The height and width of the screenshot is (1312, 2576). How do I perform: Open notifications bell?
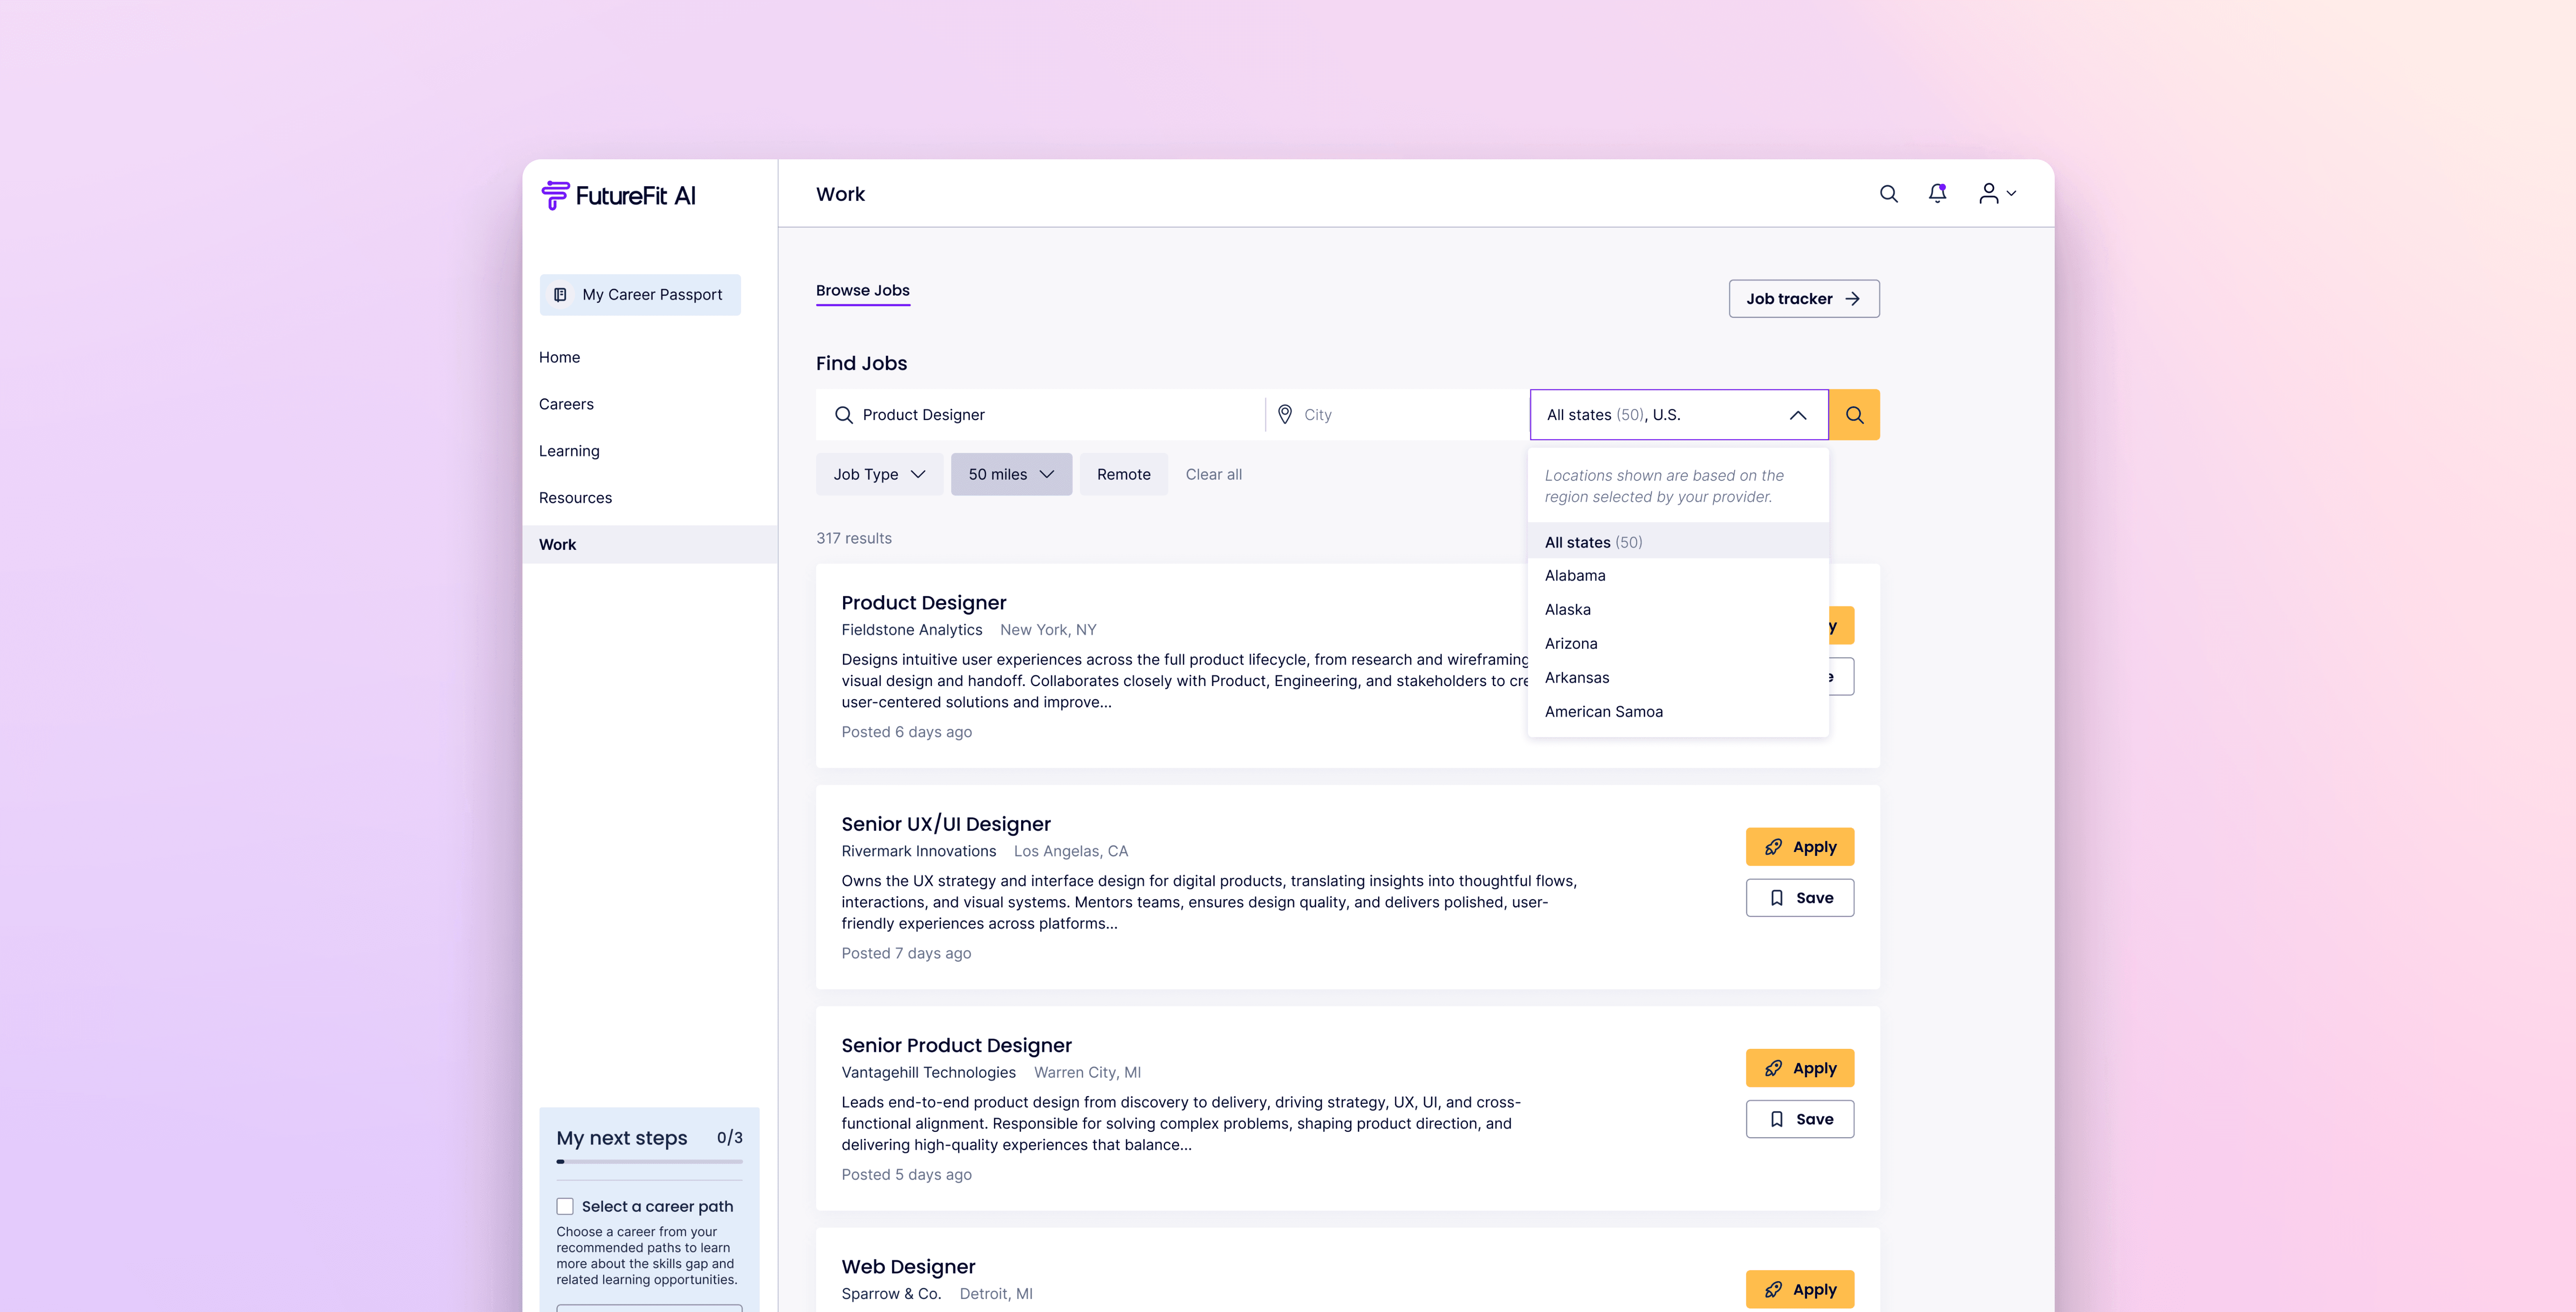(x=1937, y=193)
